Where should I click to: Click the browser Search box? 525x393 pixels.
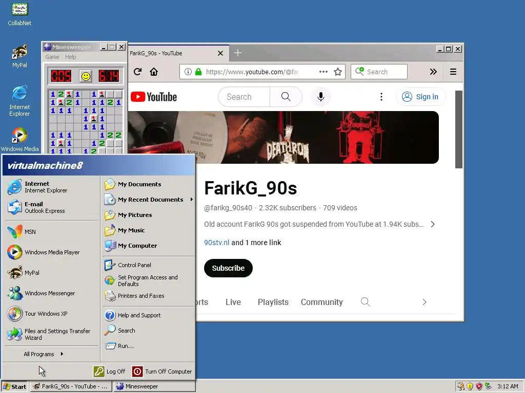click(x=379, y=72)
